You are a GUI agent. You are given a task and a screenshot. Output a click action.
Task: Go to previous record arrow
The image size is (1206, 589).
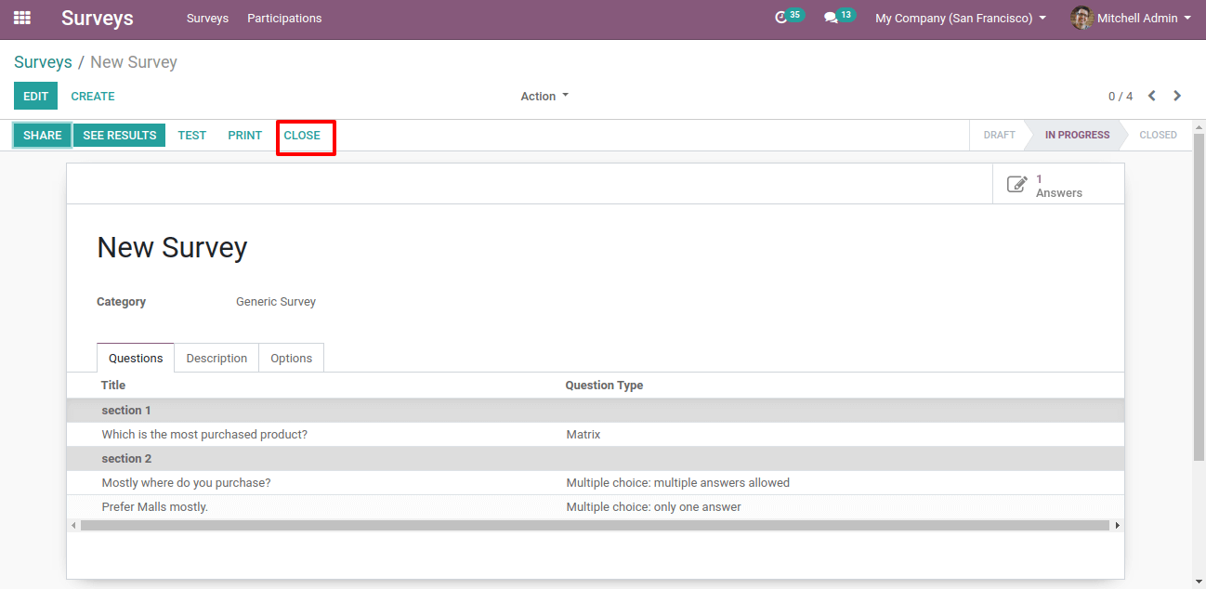click(1152, 96)
